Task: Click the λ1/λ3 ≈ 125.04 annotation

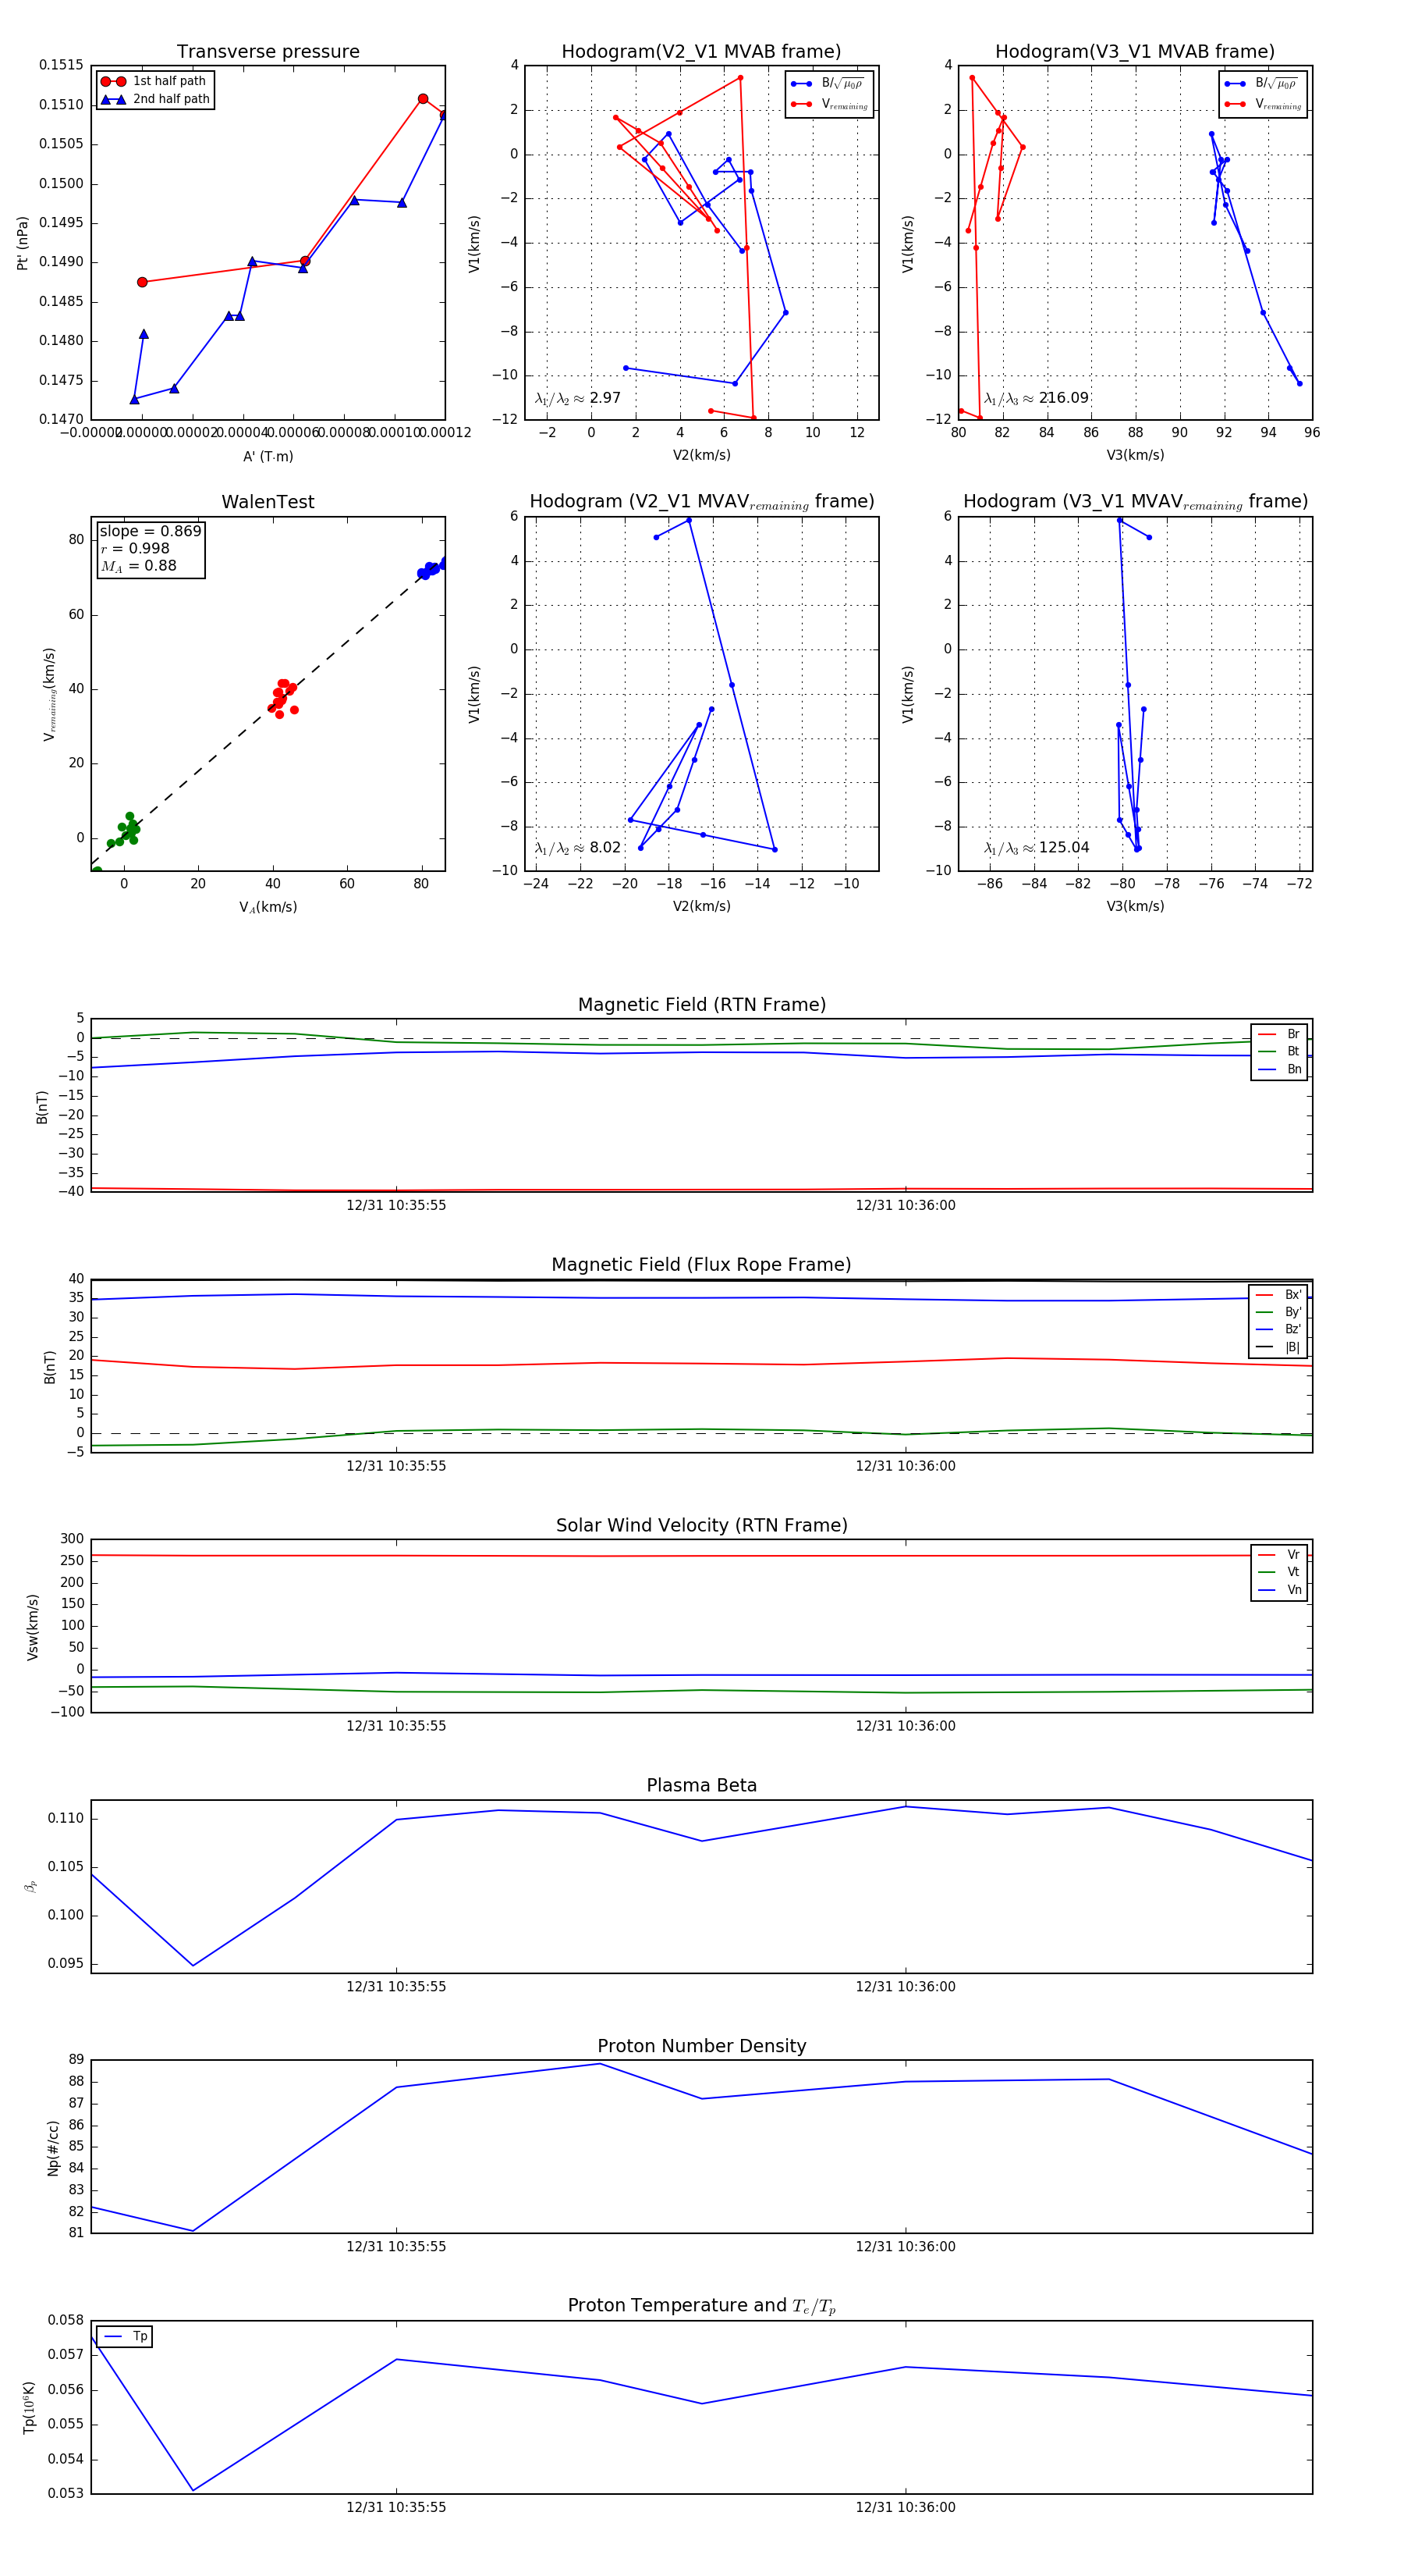Action: (1037, 848)
